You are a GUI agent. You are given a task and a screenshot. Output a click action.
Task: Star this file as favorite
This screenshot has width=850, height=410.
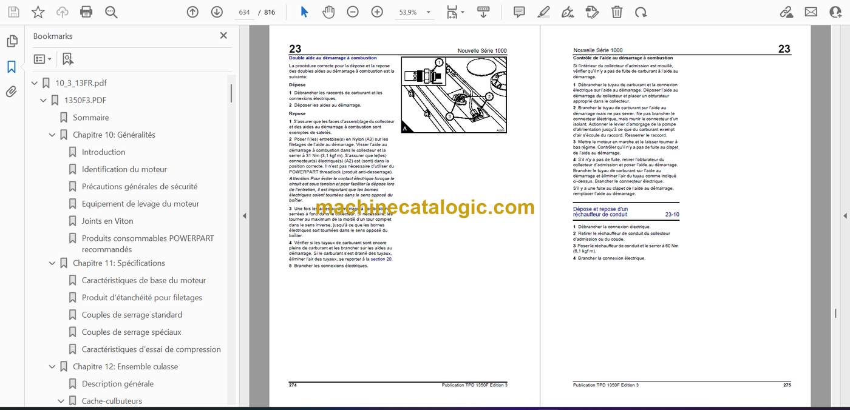(x=38, y=12)
